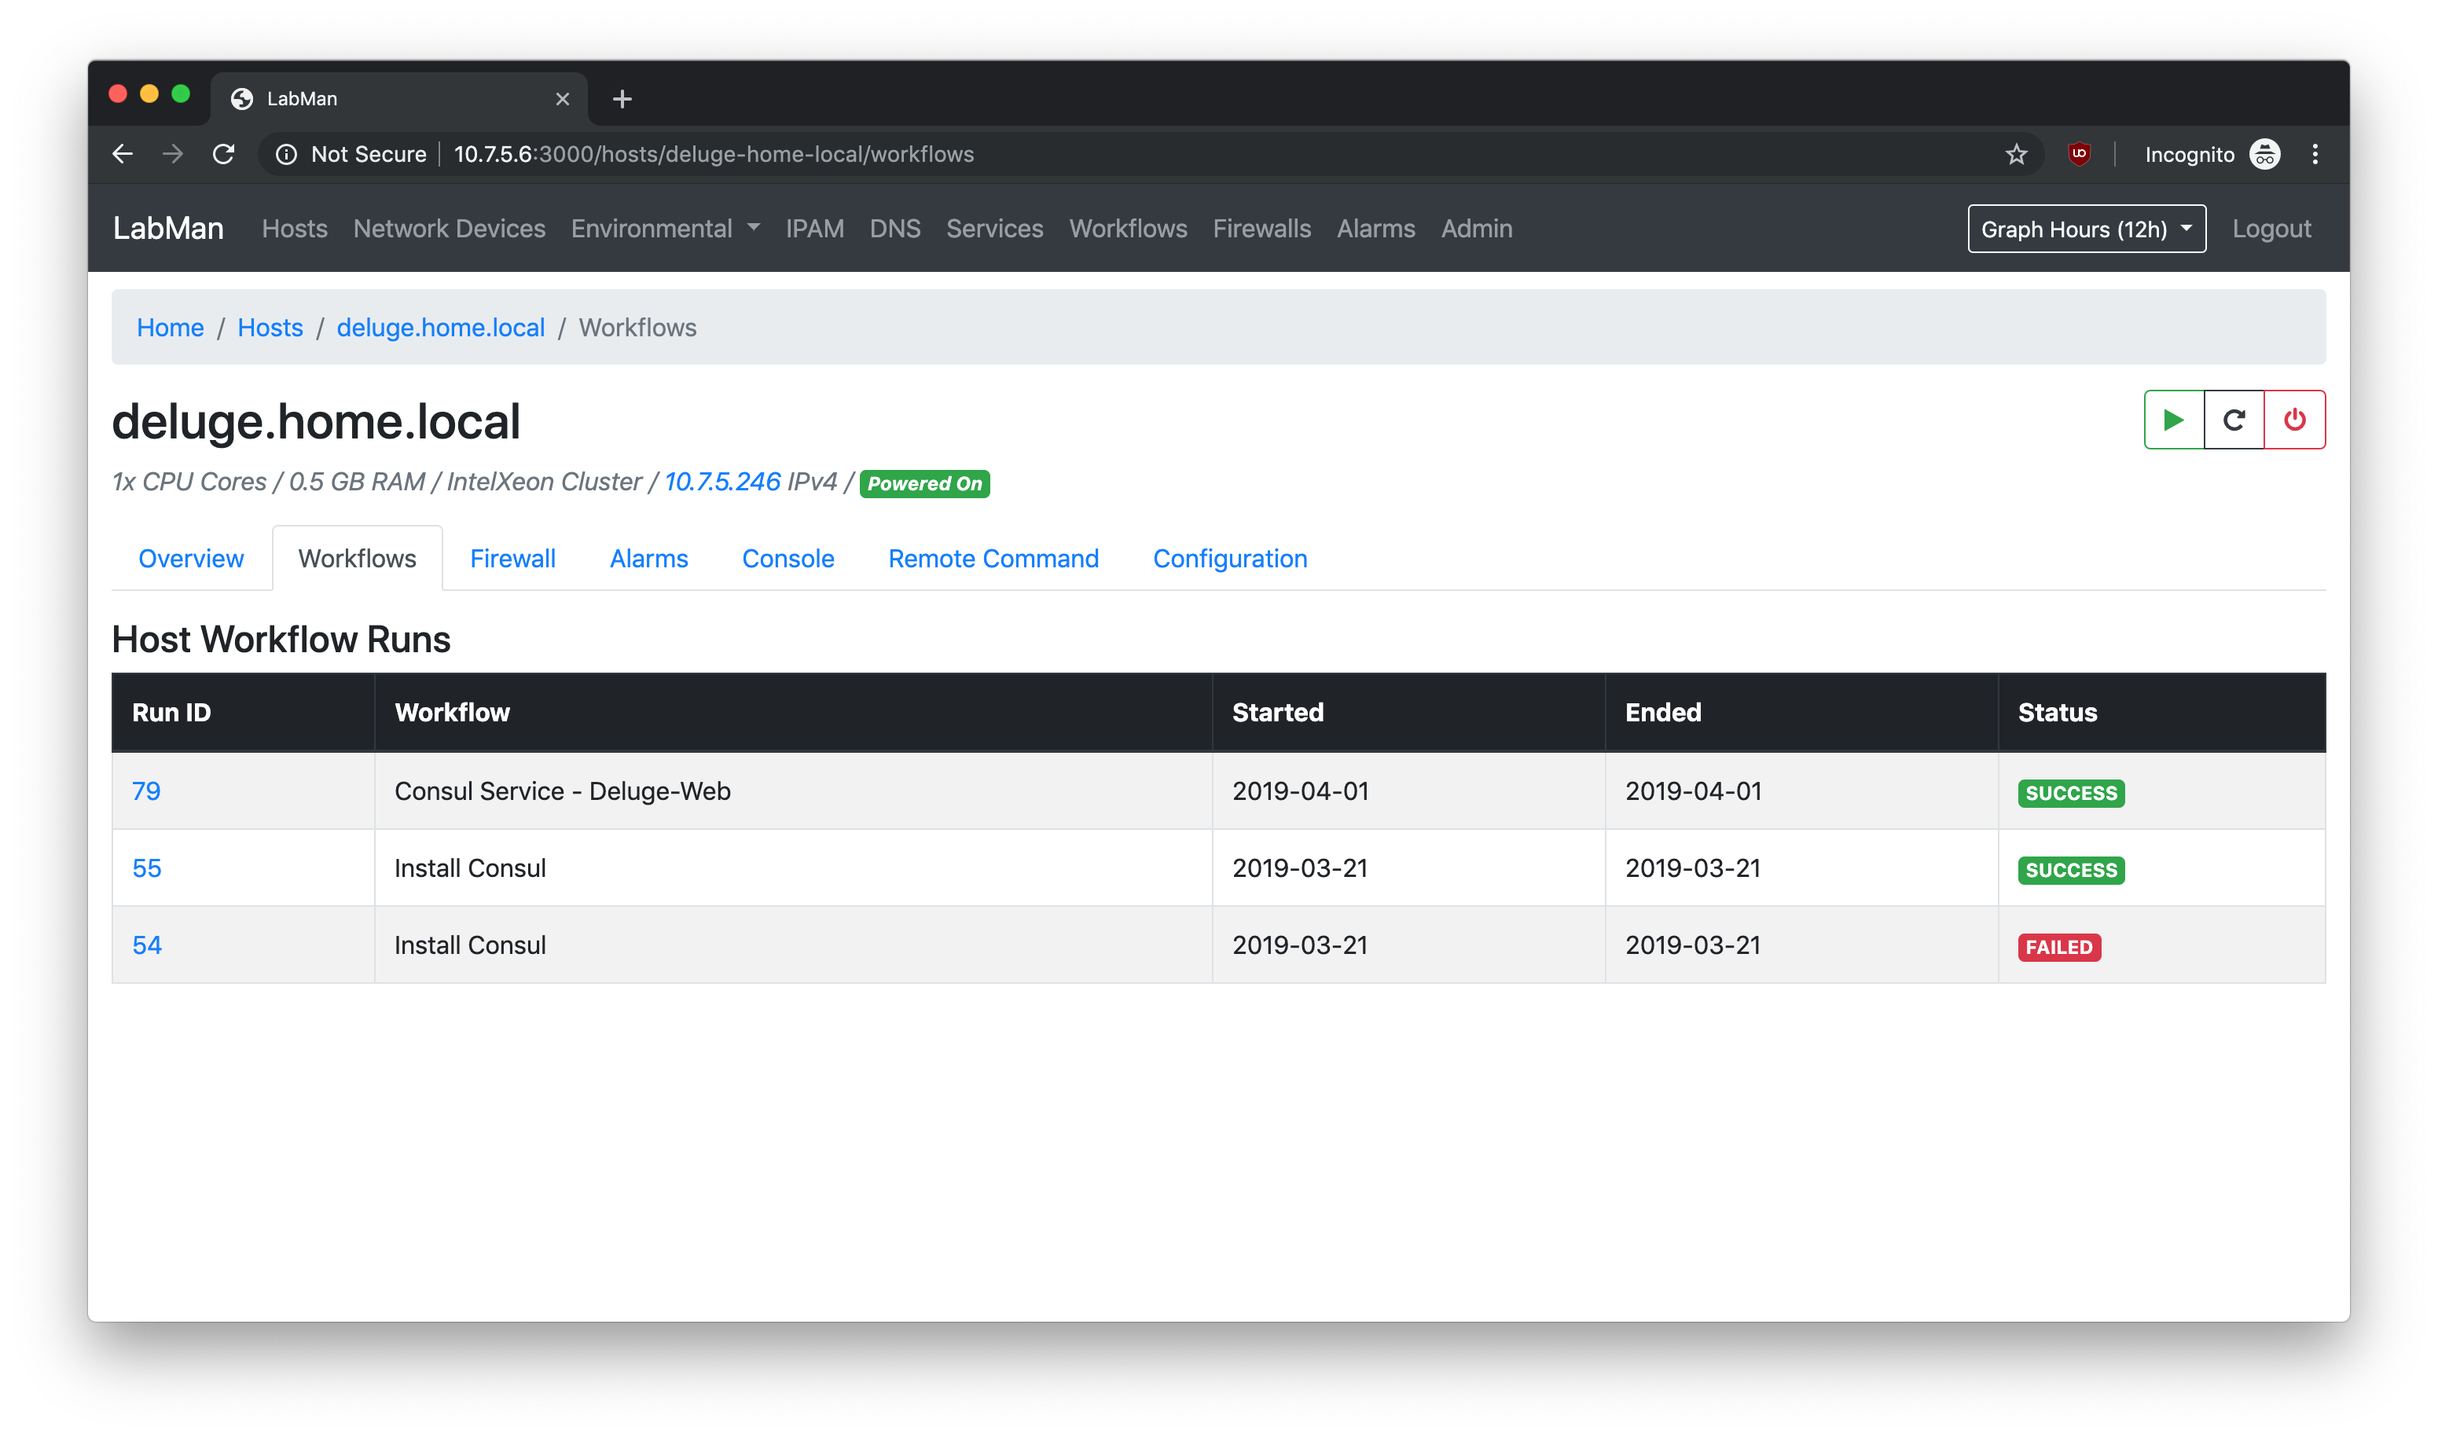2438x1438 pixels.
Task: Open the Remote Command tab
Action: click(x=993, y=558)
